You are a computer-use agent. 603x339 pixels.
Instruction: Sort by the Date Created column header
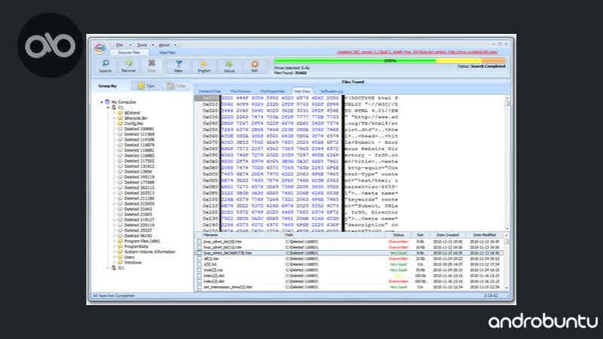tap(447, 235)
